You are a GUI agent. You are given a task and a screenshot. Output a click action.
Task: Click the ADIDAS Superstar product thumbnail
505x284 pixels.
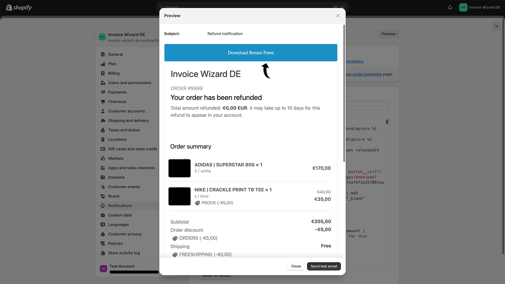(x=179, y=168)
